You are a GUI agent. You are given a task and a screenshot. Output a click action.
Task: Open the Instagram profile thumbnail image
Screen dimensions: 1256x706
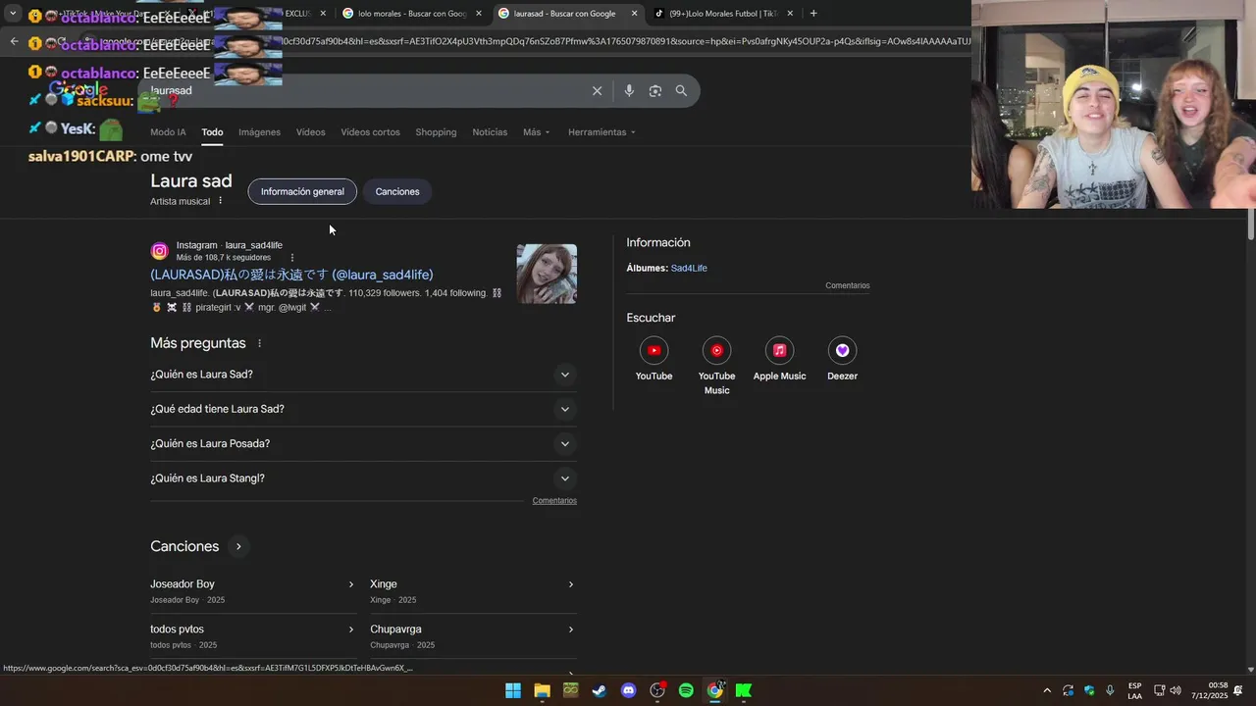(547, 274)
